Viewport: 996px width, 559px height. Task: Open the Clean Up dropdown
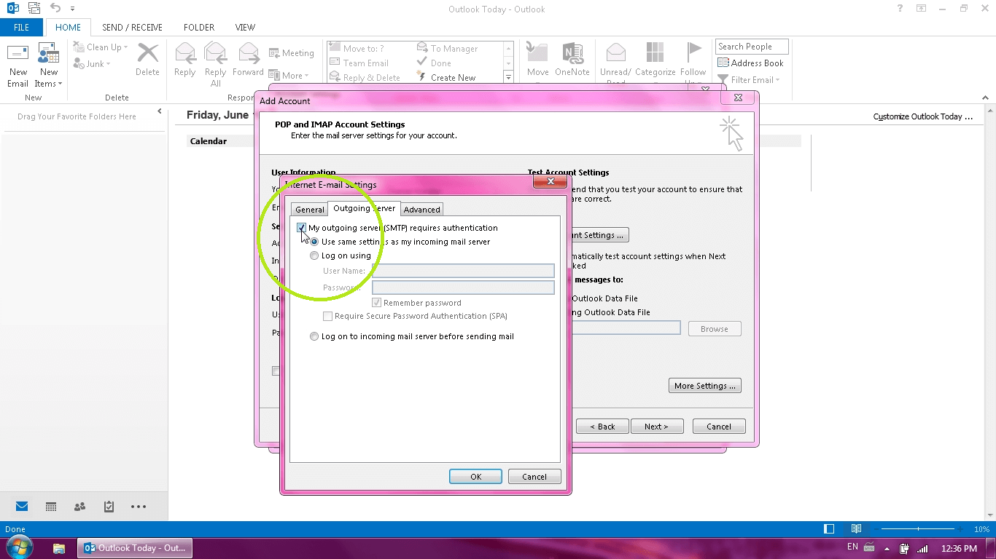pos(101,47)
